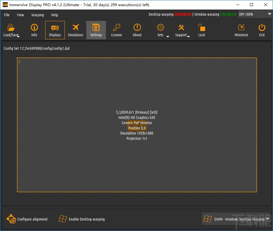Click the Intel(R) HD Graphics 630 text
273x231 pixels.
pyautogui.click(x=137, y=118)
